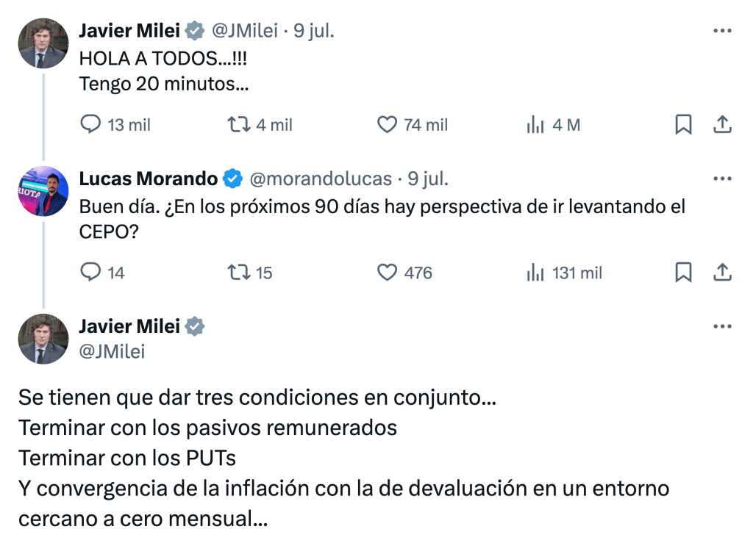Open the @morandolucas handle link
The width and height of the screenshot is (753, 543).
[321, 179]
